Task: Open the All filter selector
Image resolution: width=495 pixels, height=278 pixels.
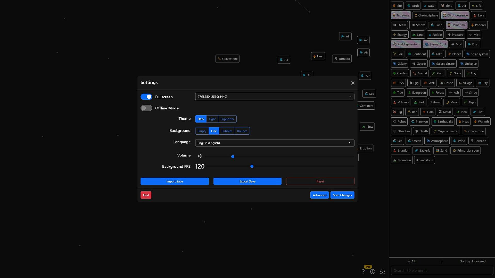Action: 411,261
